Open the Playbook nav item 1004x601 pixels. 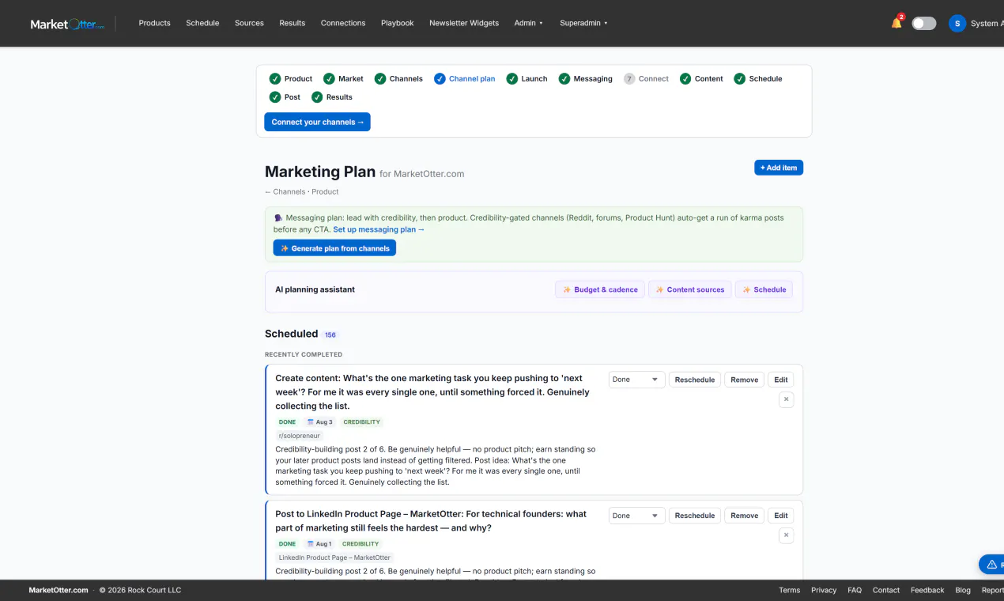tap(397, 23)
